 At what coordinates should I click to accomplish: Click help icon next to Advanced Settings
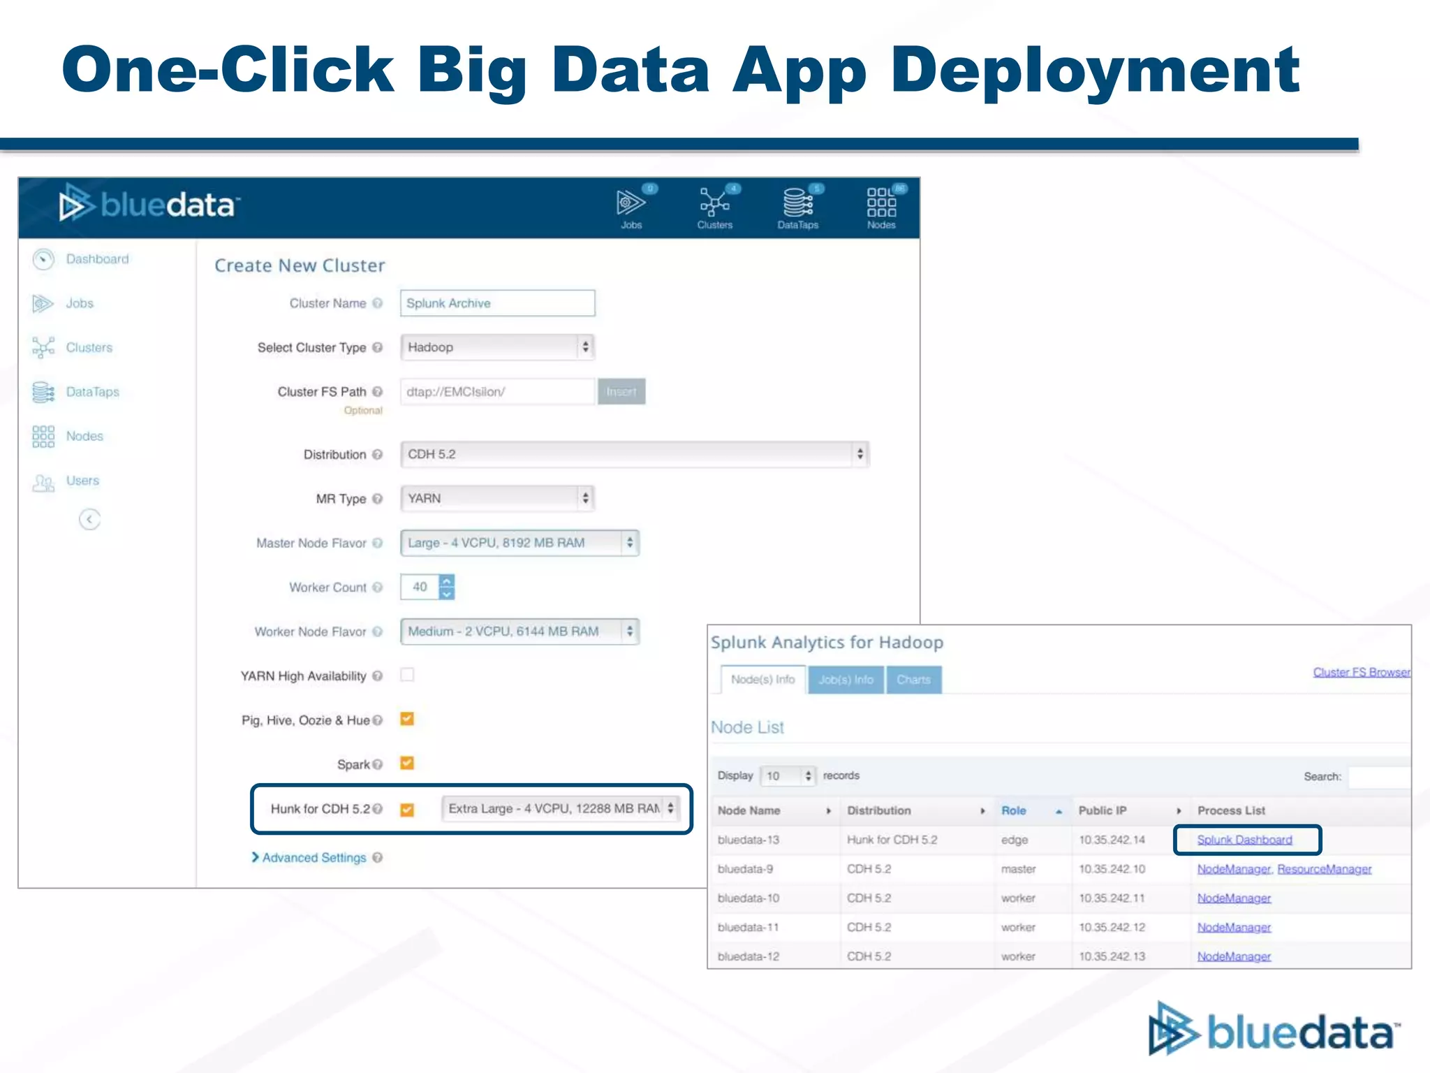[378, 858]
